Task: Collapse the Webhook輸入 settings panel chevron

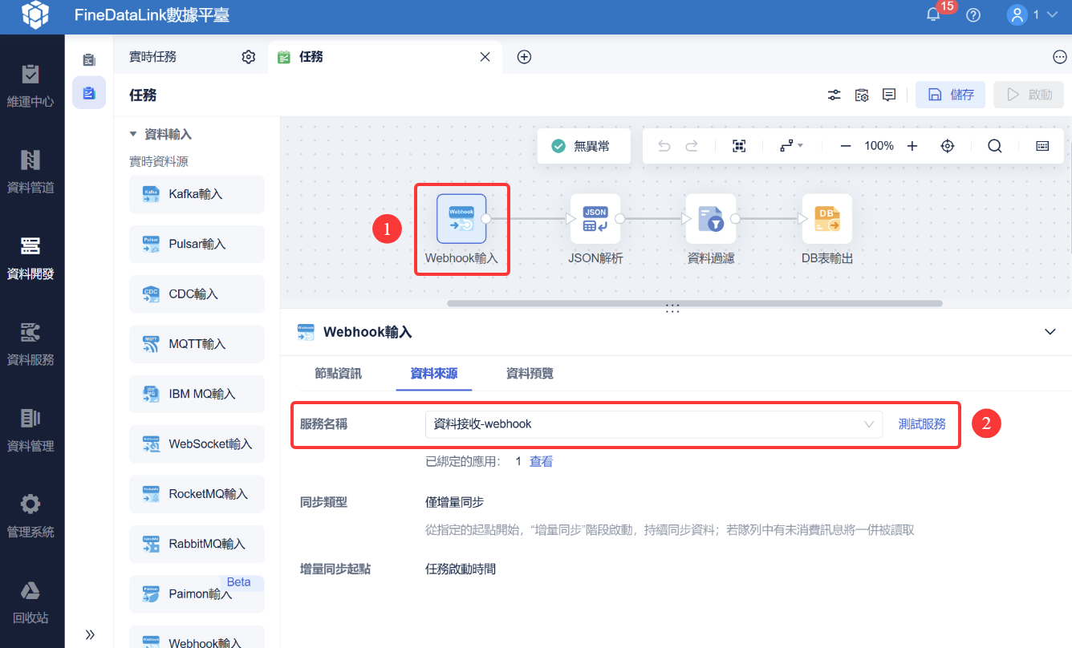Action: 1050,332
